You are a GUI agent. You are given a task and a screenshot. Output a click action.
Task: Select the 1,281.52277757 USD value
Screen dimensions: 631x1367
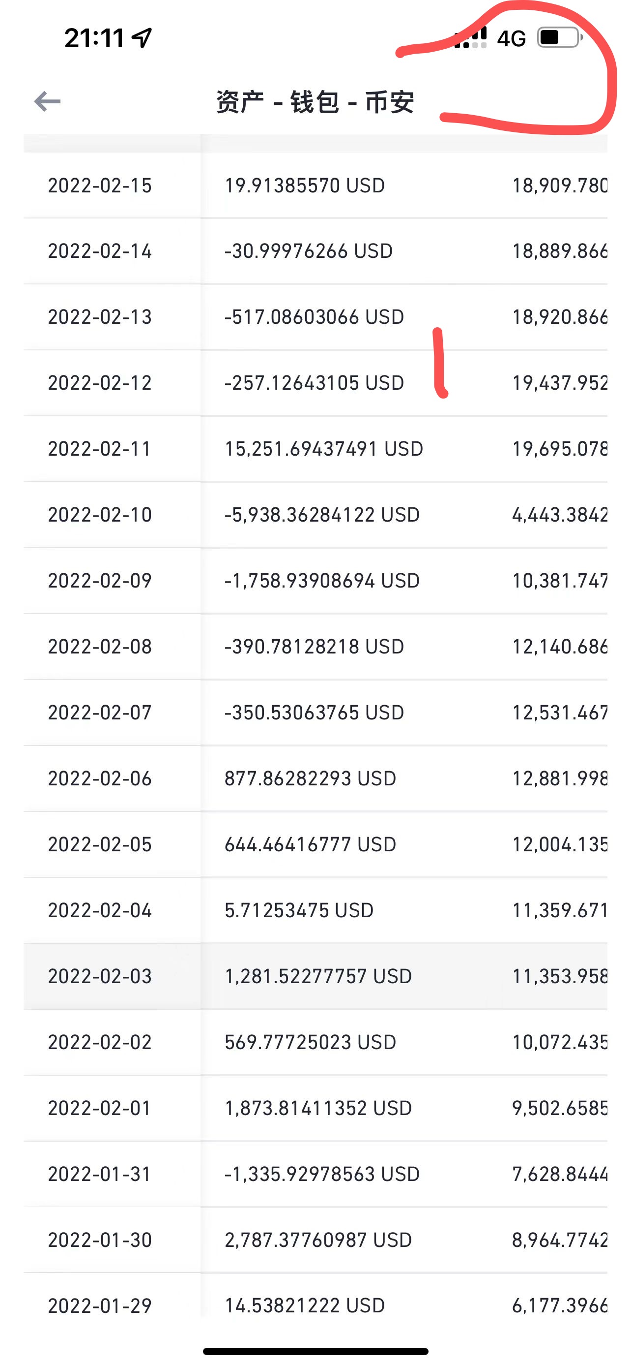[x=318, y=976]
